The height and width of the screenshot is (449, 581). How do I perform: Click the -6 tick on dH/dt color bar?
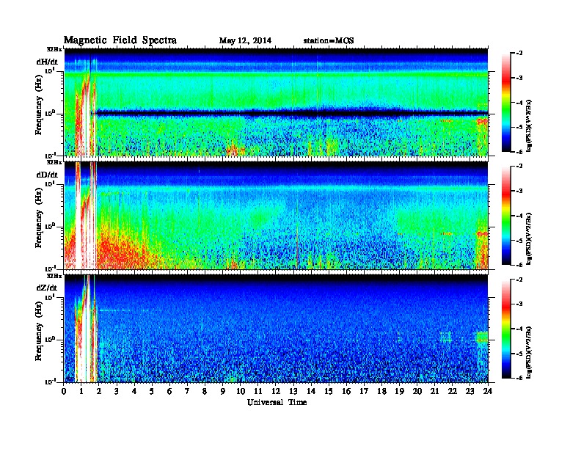point(520,152)
